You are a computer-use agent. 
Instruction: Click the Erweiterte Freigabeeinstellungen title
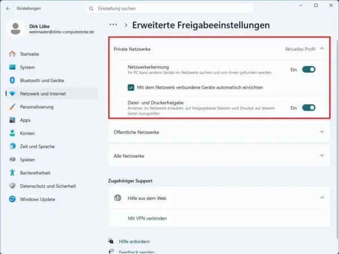201,25
